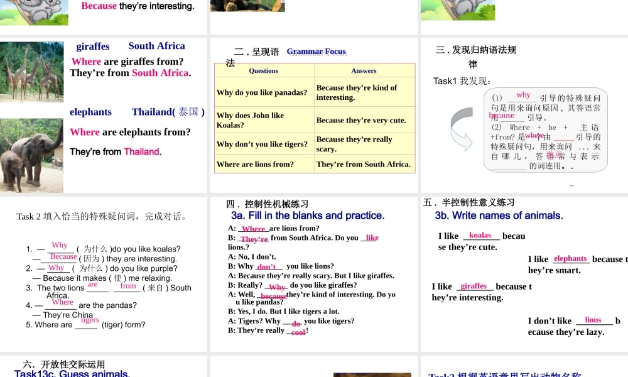Click '五. 半控制性意义练习' heading
The image size is (628, 377).
point(468,202)
